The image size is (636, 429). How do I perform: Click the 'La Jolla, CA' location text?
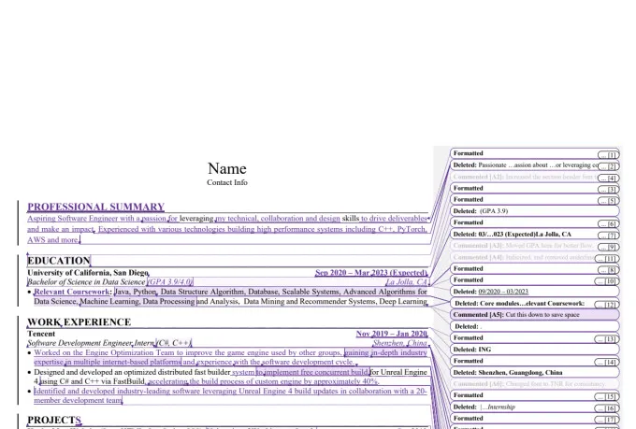pos(407,282)
